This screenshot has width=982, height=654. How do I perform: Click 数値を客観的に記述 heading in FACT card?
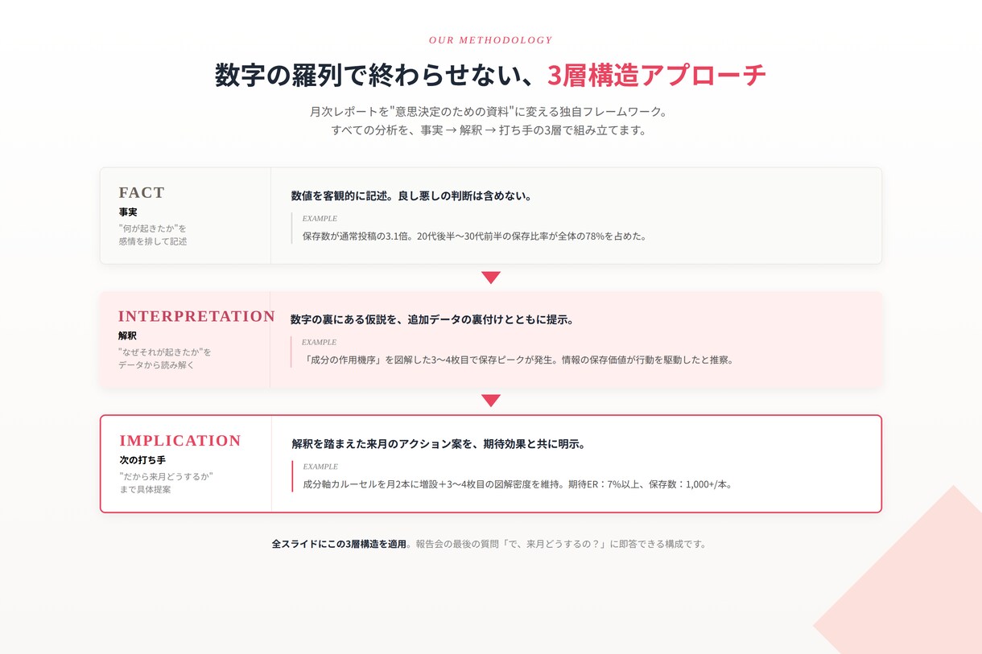click(411, 195)
